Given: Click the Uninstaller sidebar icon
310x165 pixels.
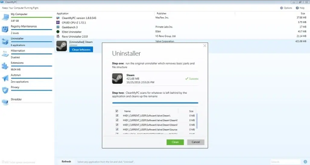Looking at the screenshot, I should click(5, 42).
